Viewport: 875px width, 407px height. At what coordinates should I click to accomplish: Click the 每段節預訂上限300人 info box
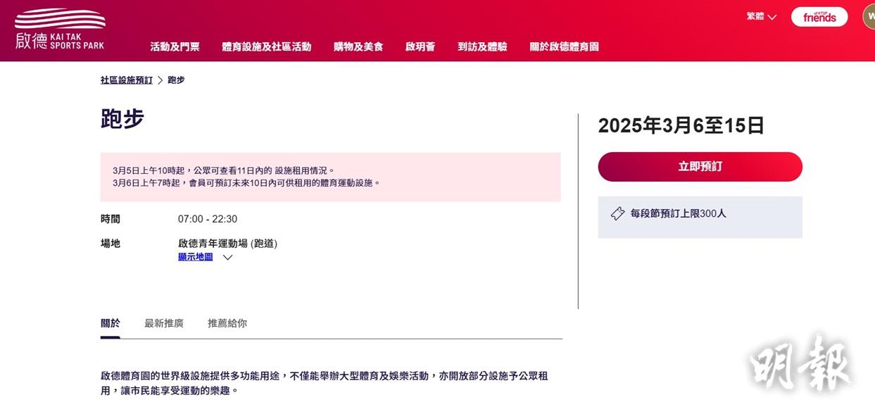coord(700,217)
